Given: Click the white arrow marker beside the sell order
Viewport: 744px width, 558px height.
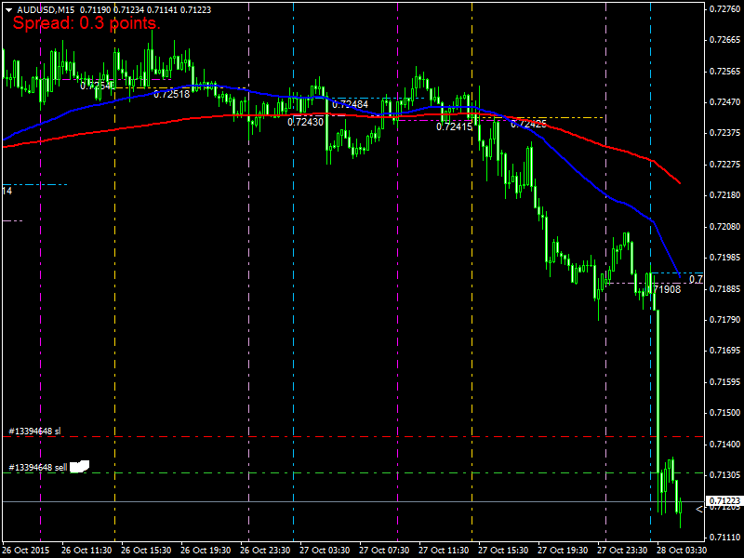Looking at the screenshot, I should pyautogui.click(x=79, y=466).
